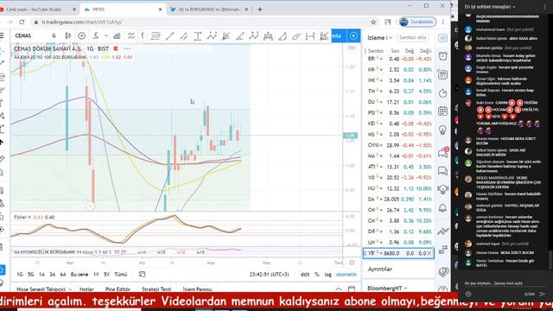Click the red market status indicator
Viewport: 553px width, 311px height.
tap(115, 48)
